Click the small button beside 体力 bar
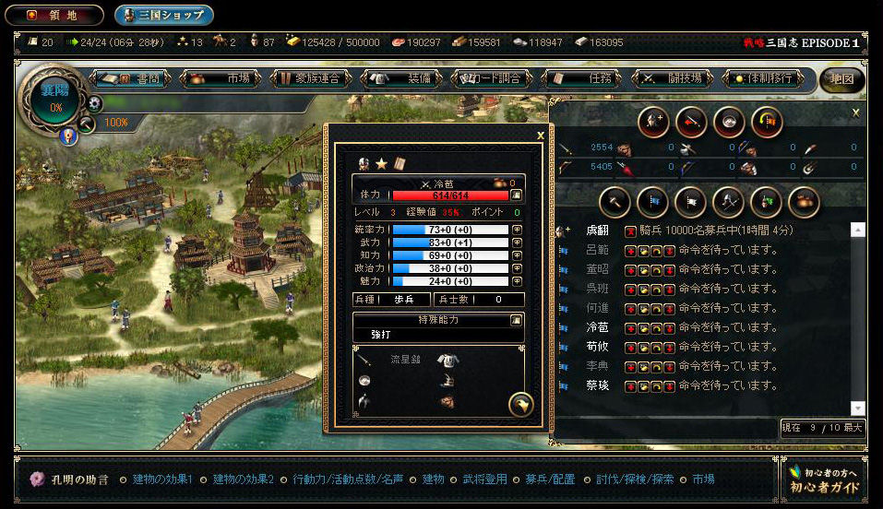 tap(516, 195)
